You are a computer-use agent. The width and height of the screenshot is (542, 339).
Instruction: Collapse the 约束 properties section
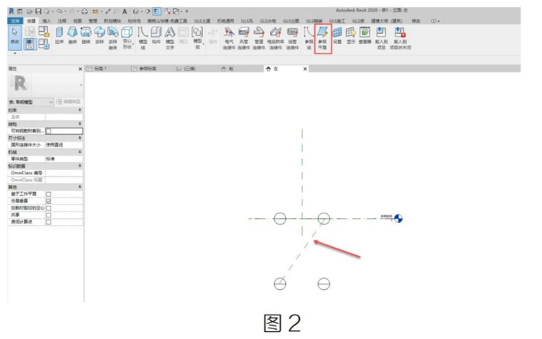point(80,110)
